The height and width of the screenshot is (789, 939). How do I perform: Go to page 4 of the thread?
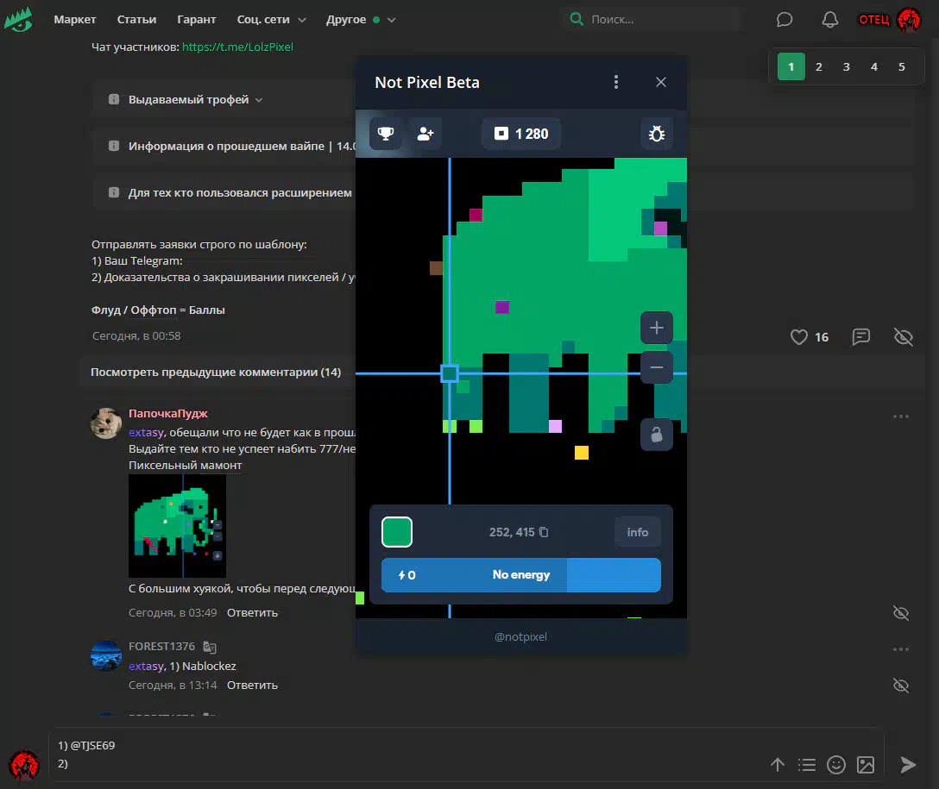873,66
